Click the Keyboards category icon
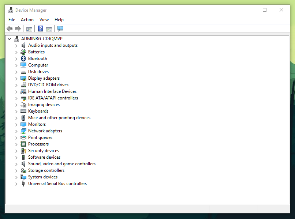 pyautogui.click(x=23, y=111)
